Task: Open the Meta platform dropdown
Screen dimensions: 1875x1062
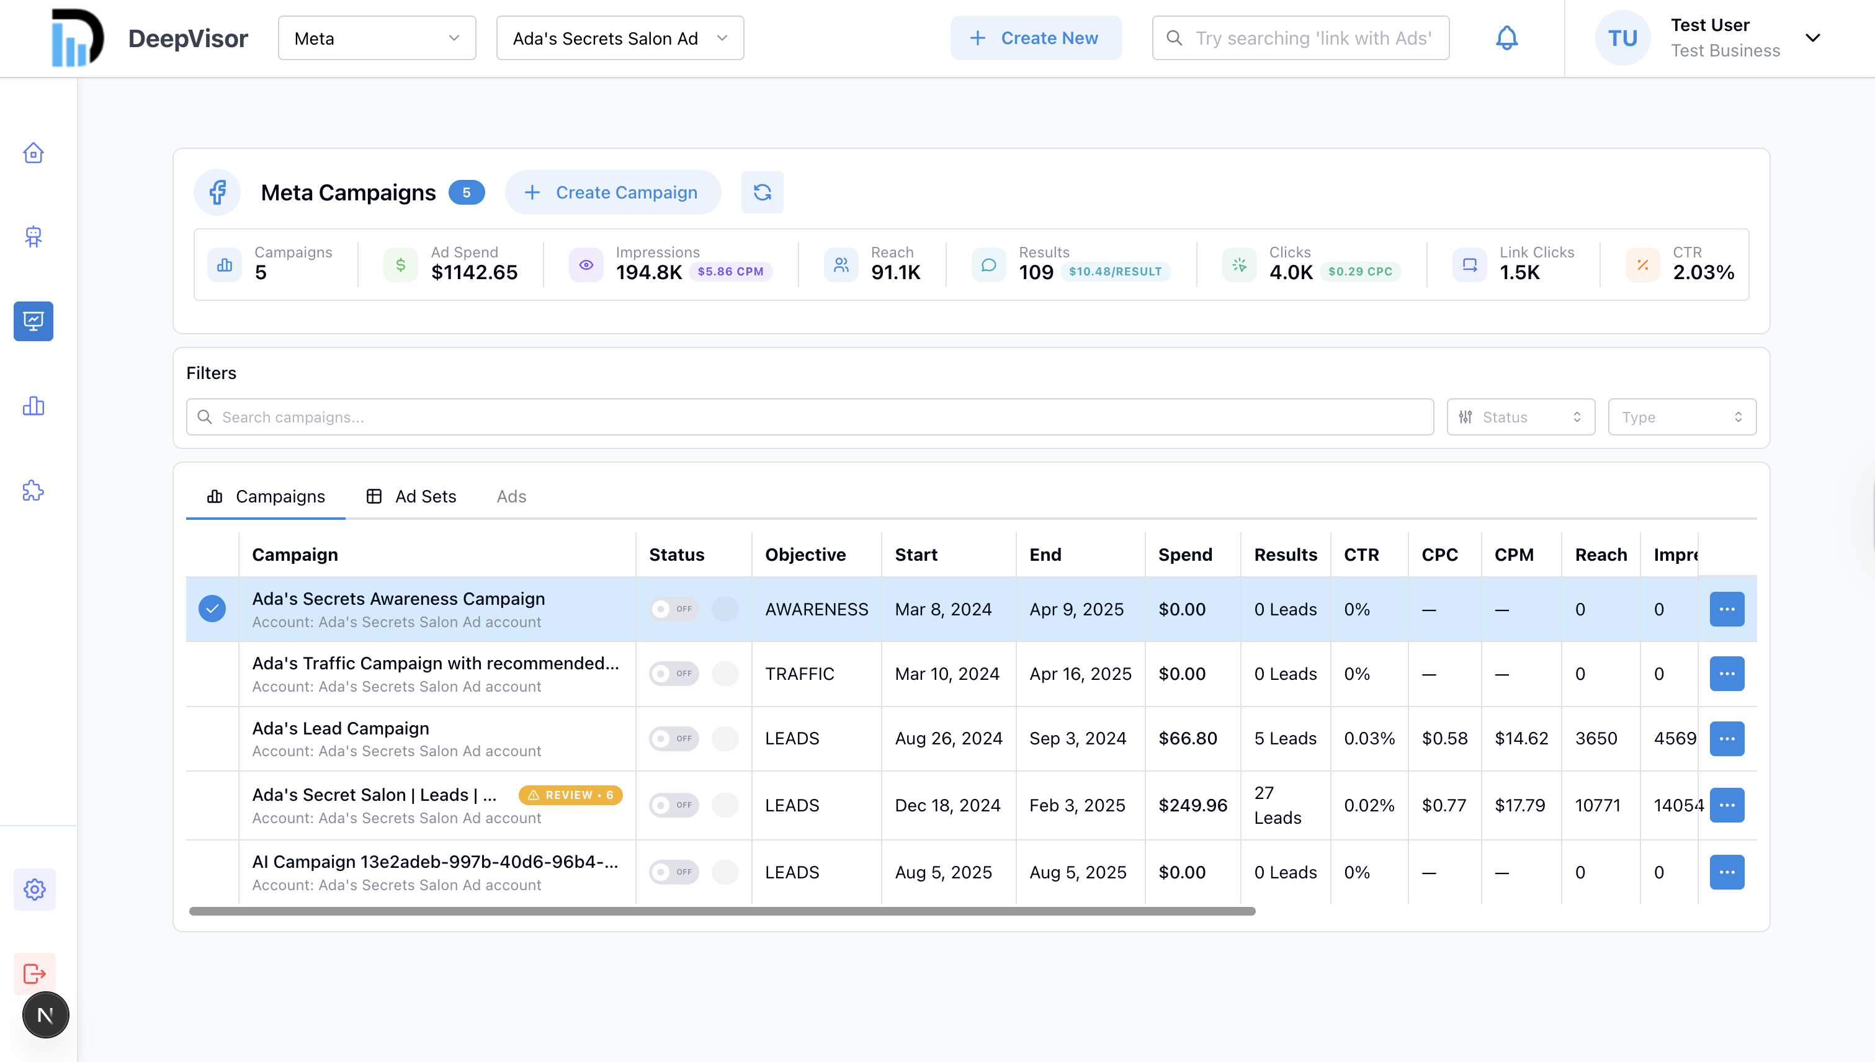Action: (377, 38)
